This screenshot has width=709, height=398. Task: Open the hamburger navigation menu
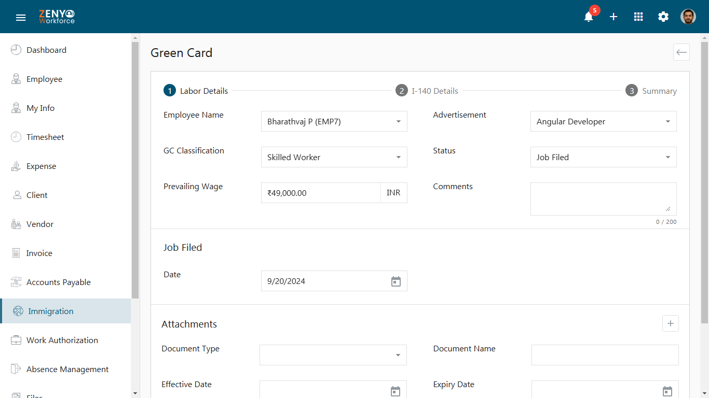tap(21, 18)
